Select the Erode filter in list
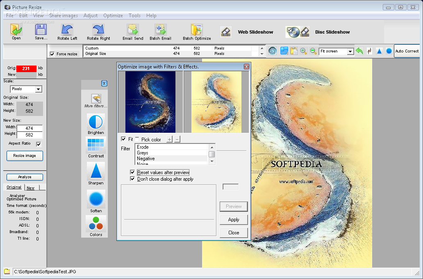This screenshot has height=279, width=423. click(172, 147)
